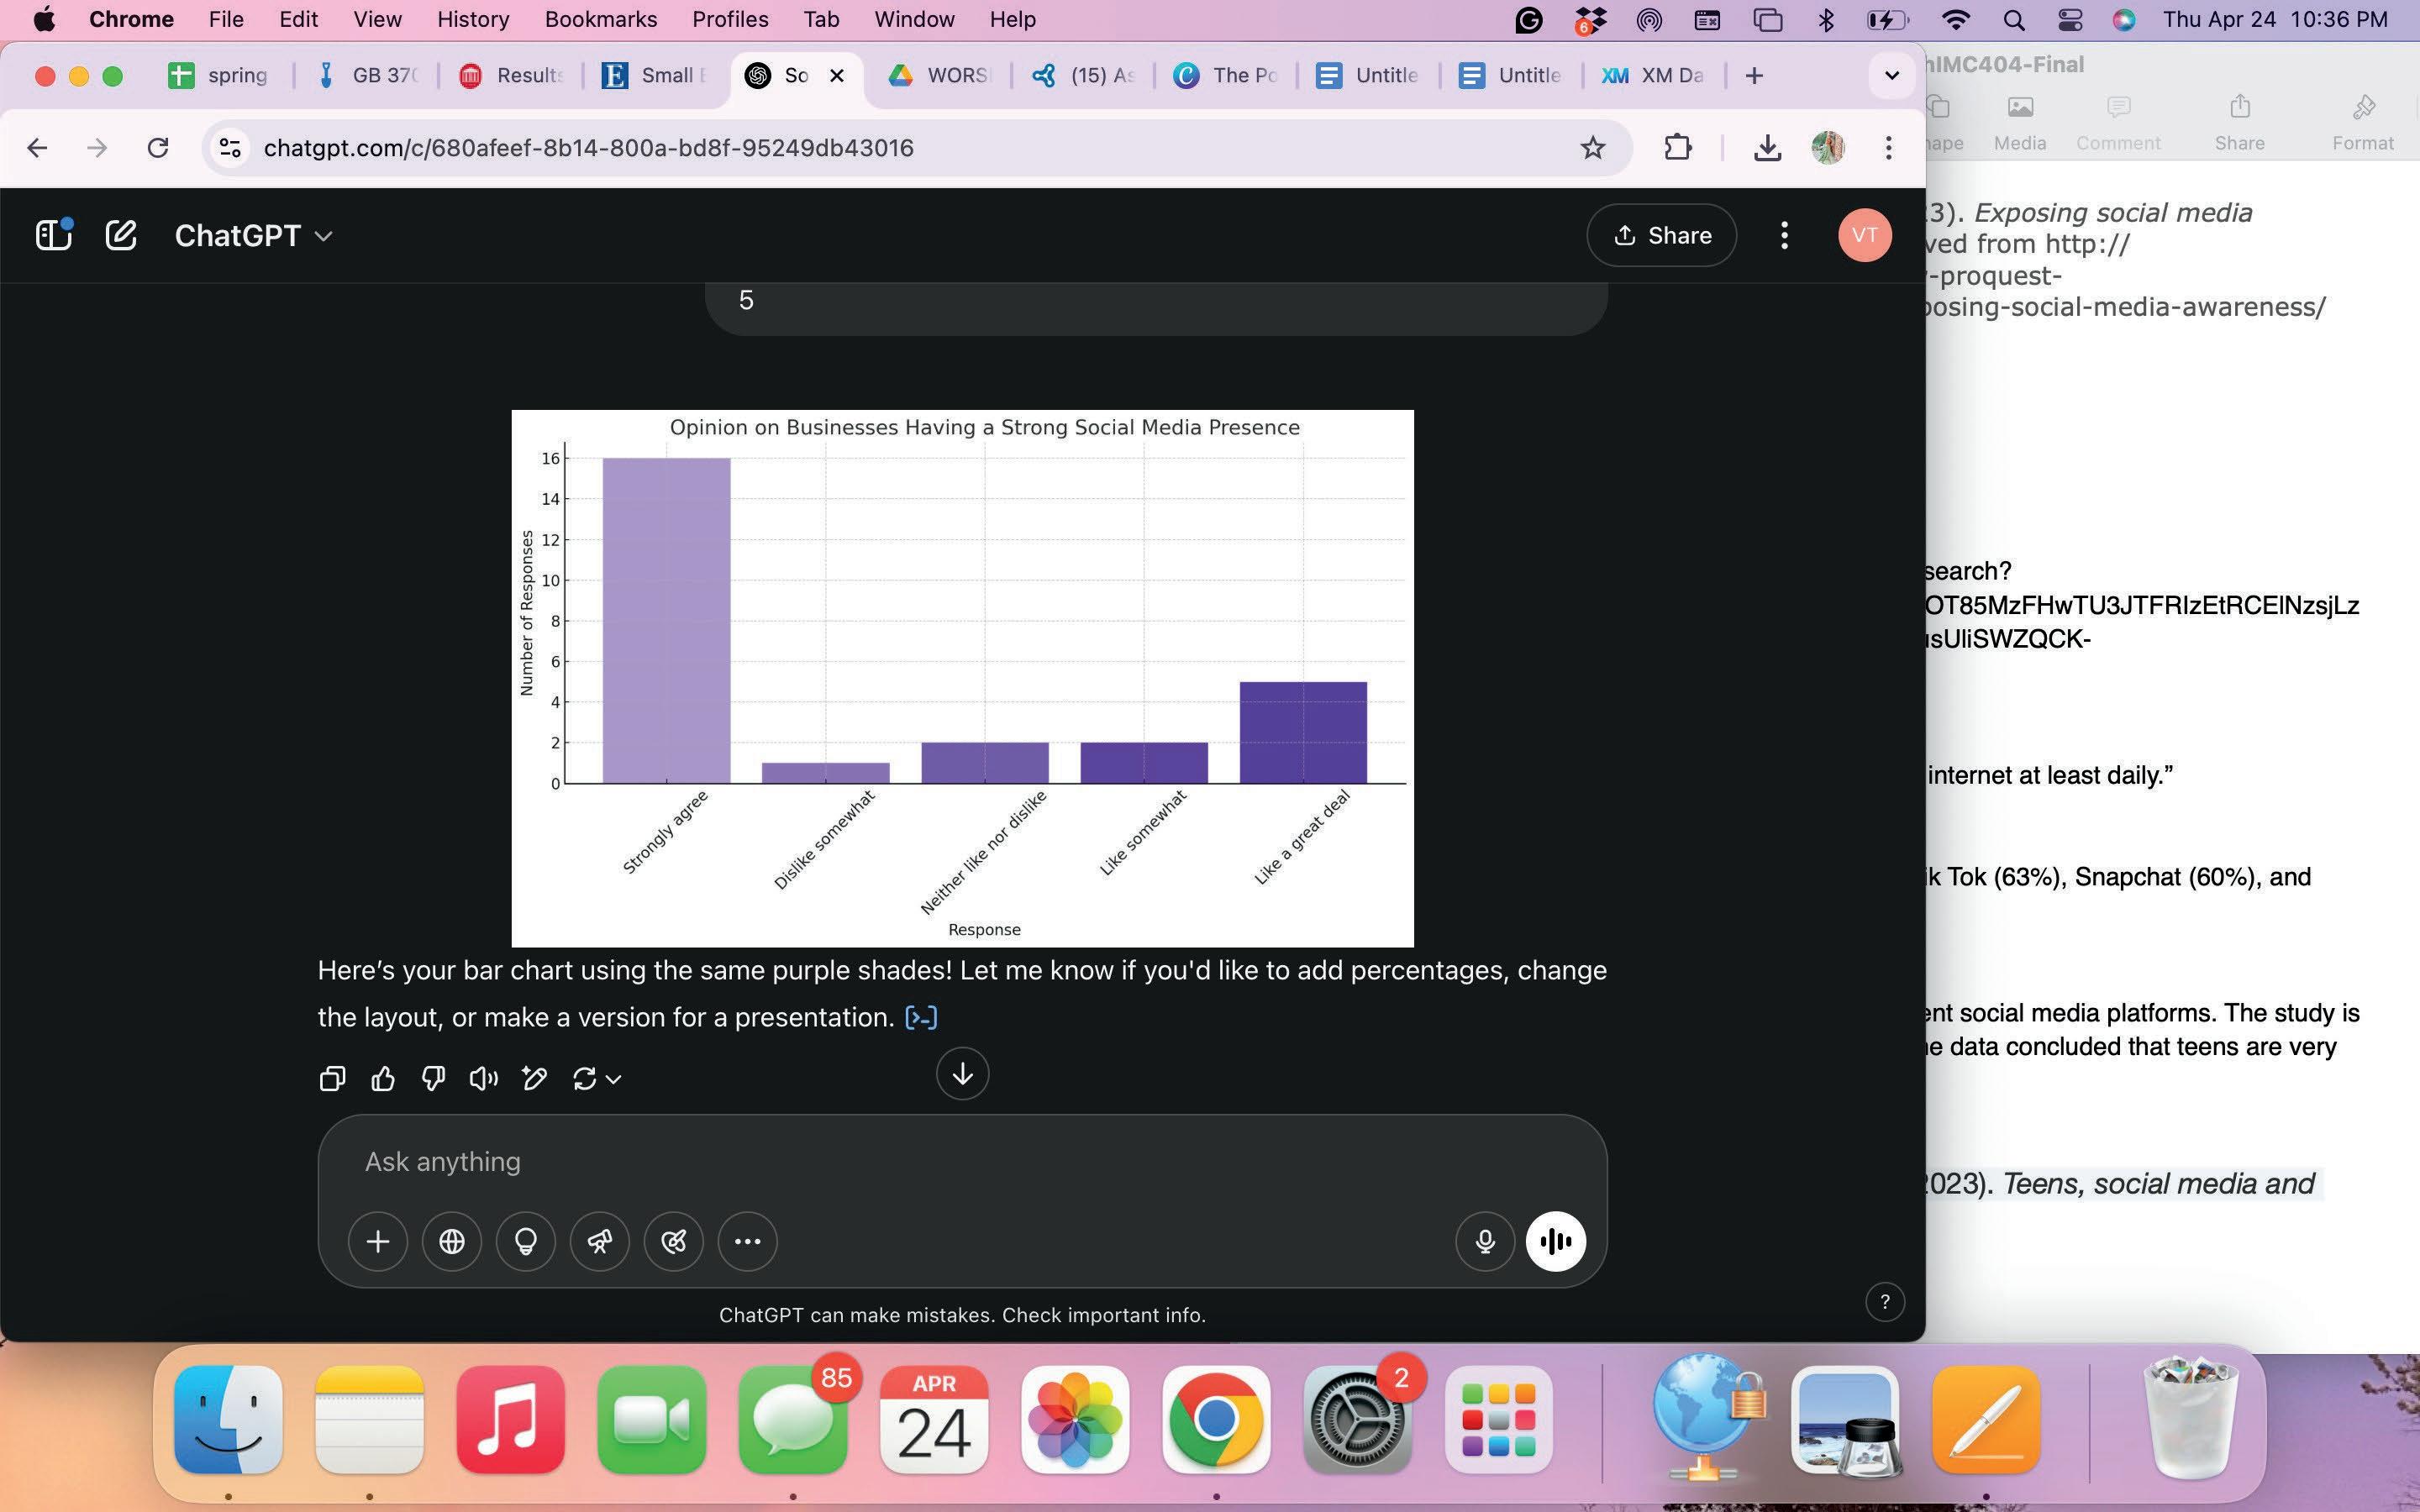This screenshot has width=2420, height=1512.
Task: Click the Share conversation button
Action: click(1661, 236)
